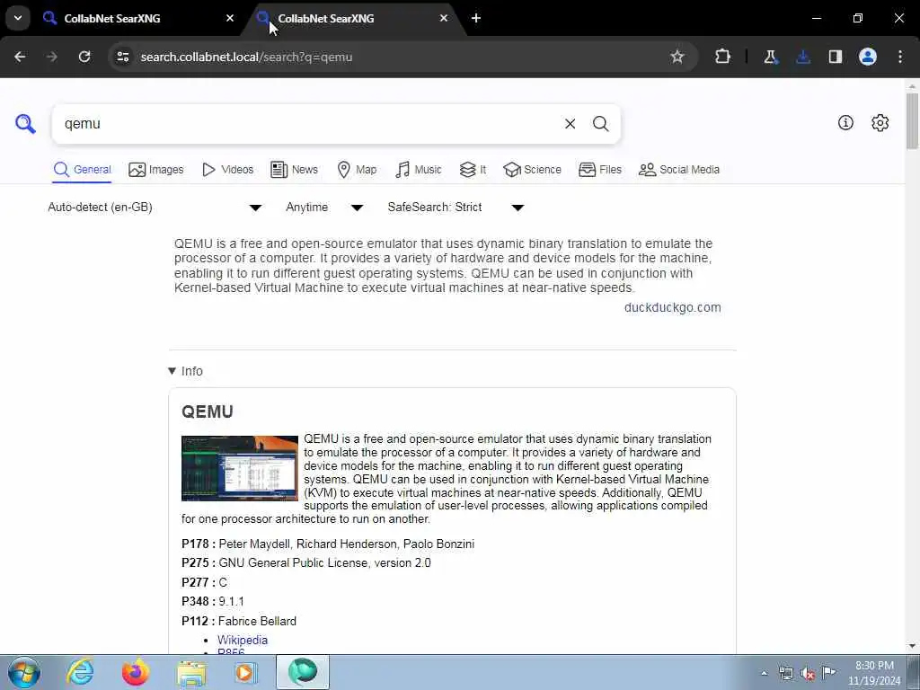Go back to previous page
Viewport: 920px width, 690px height.
(x=20, y=57)
